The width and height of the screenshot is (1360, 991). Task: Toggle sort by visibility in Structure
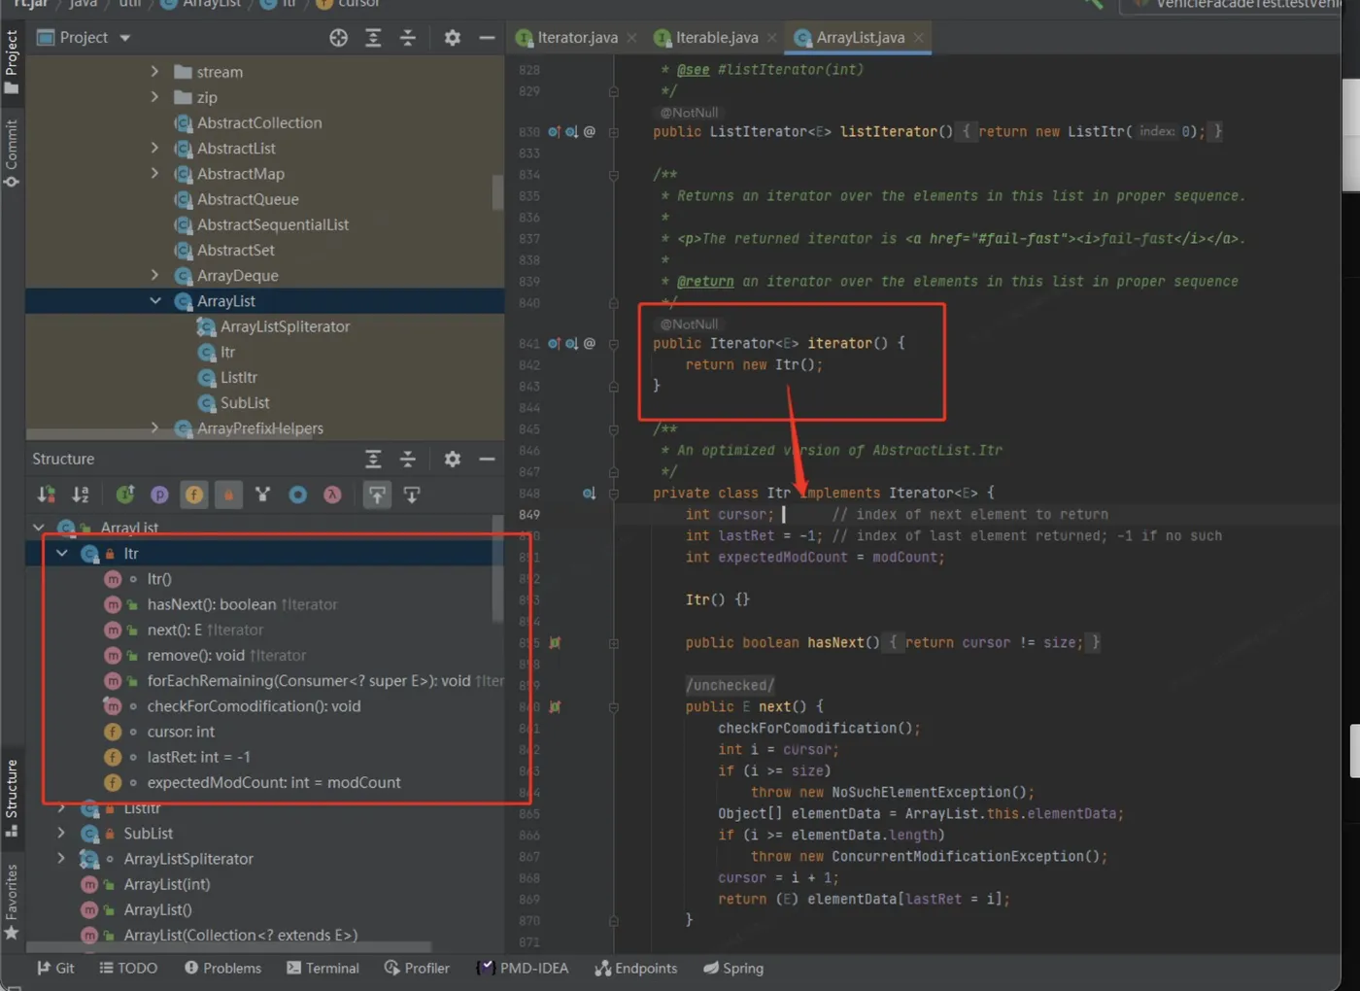[46, 495]
